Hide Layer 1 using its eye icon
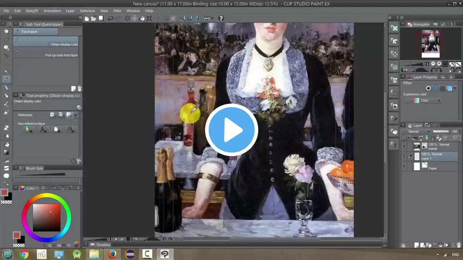 [404, 156]
